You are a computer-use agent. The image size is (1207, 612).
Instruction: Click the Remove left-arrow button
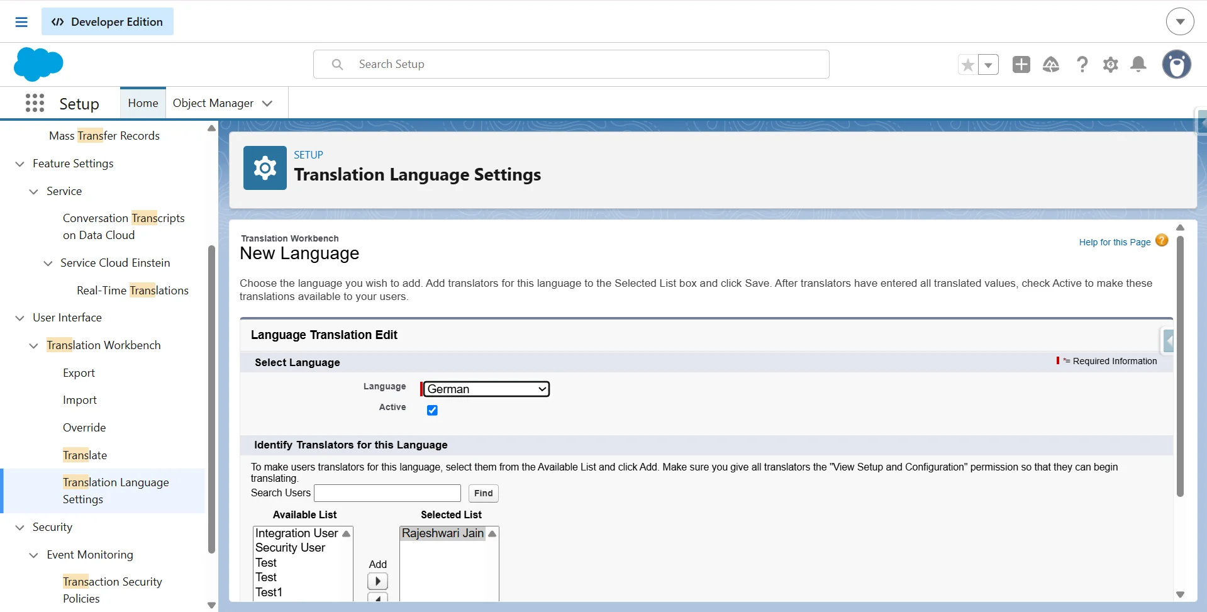tap(377, 598)
